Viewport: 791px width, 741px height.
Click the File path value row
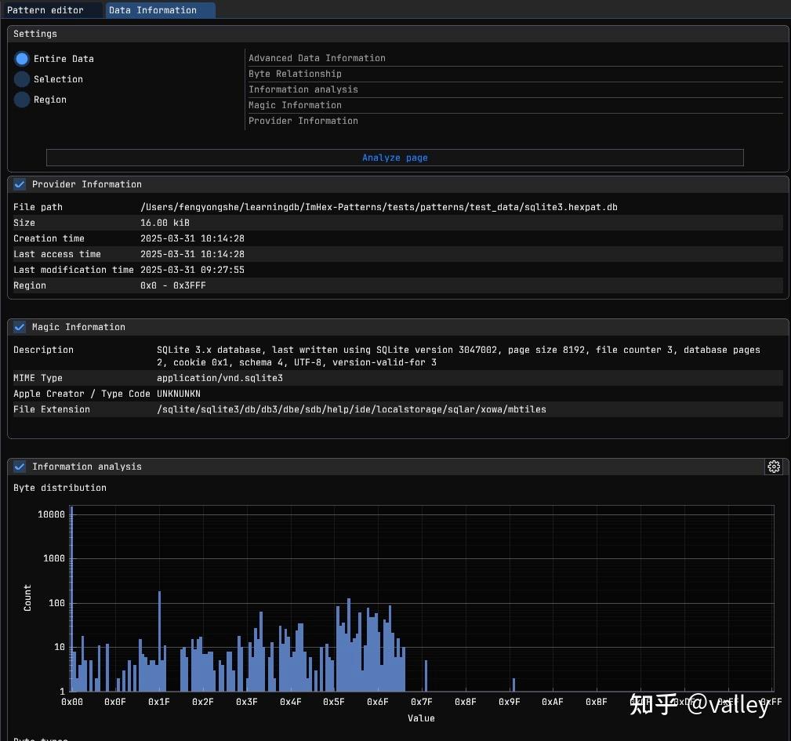(x=379, y=207)
